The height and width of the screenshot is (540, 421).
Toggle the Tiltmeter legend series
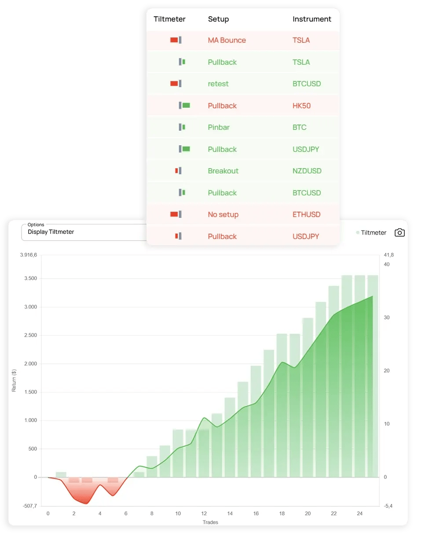pos(371,232)
